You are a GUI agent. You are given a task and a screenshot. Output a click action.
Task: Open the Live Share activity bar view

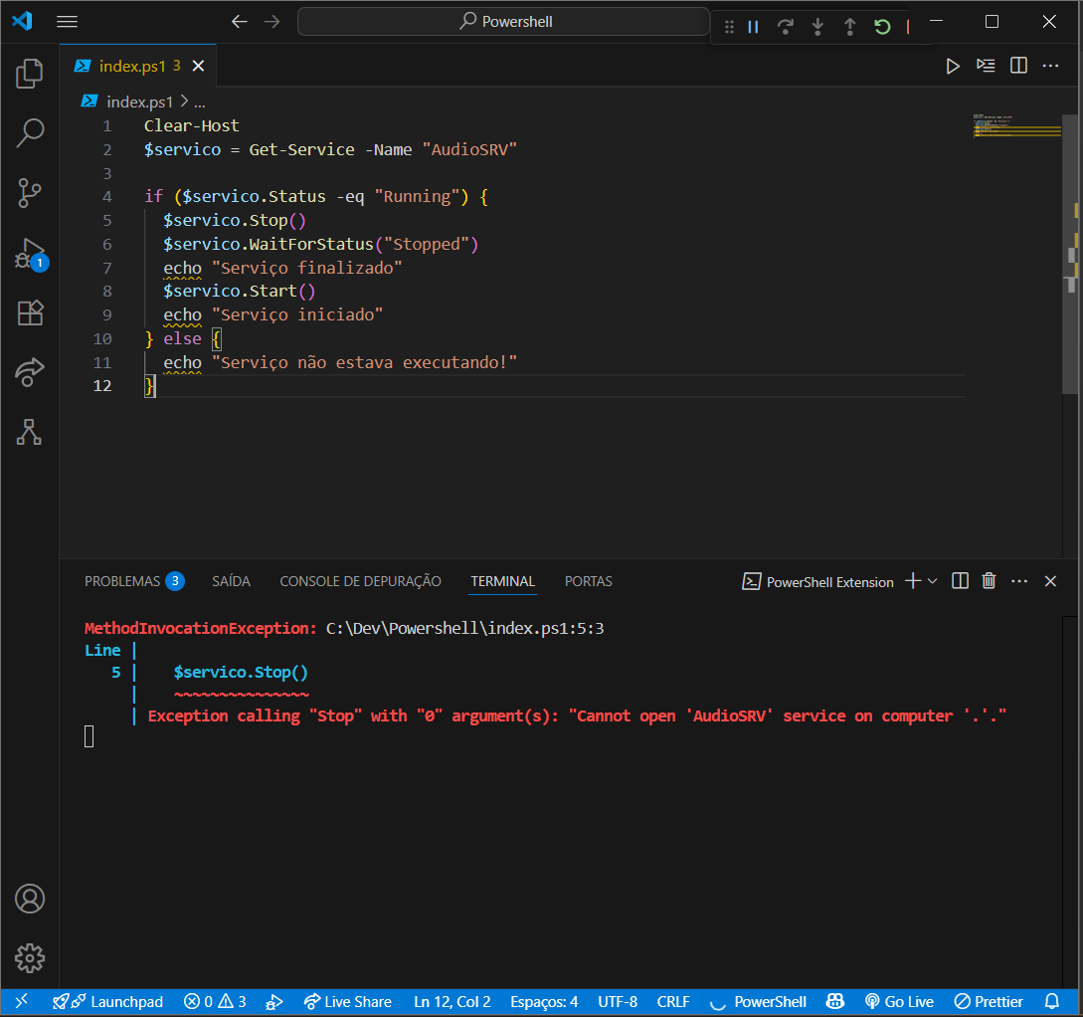tap(29, 372)
